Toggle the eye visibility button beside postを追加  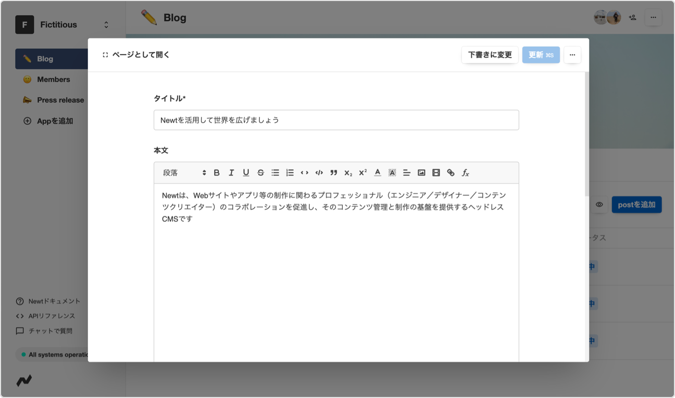599,205
